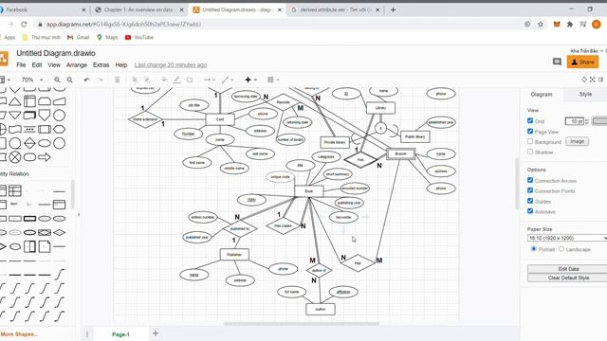This screenshot has width=607, height=341.
Task: Toggle the Page View checkbox
Action: click(x=530, y=131)
